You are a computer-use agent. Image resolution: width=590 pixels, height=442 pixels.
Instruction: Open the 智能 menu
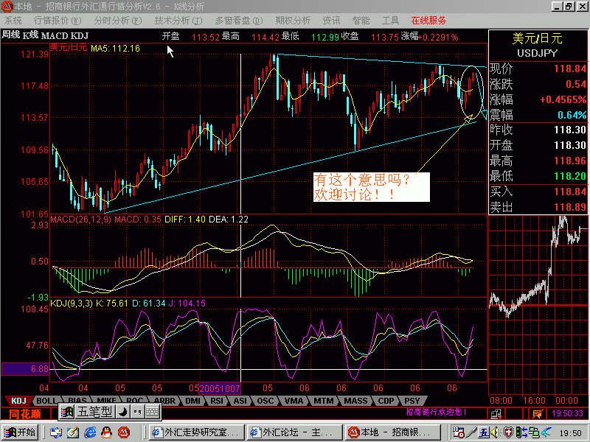click(x=361, y=21)
